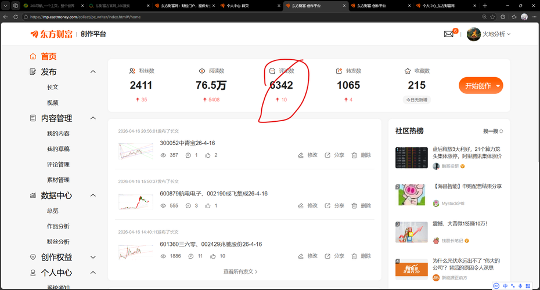Click edit icon for 300052中青宝 article
Screen dimensions: 540x290
click(x=301, y=155)
